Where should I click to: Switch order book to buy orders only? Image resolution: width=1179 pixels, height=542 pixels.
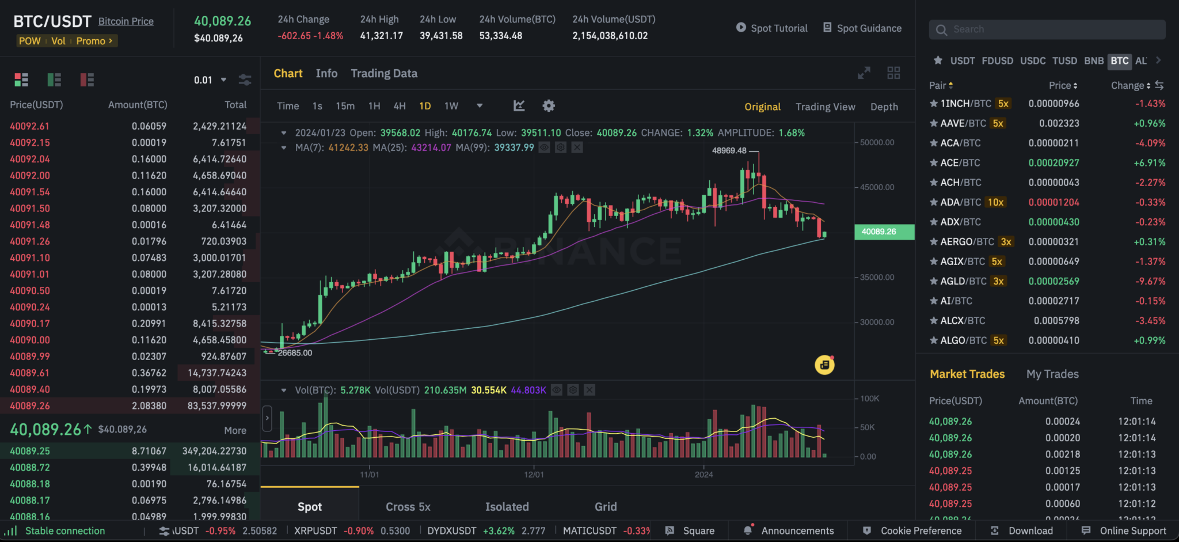click(54, 79)
